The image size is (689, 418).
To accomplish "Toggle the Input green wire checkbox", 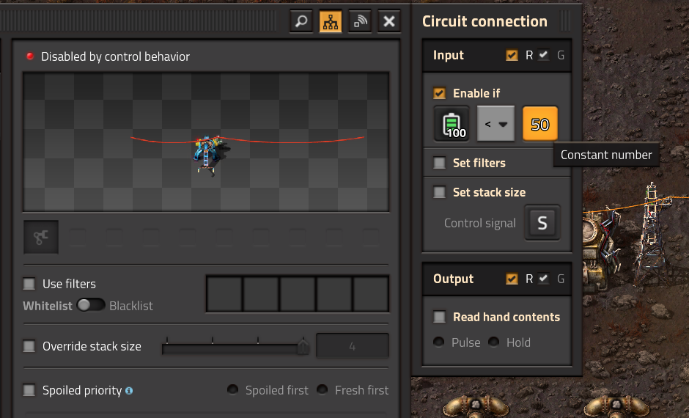I will 544,56.
